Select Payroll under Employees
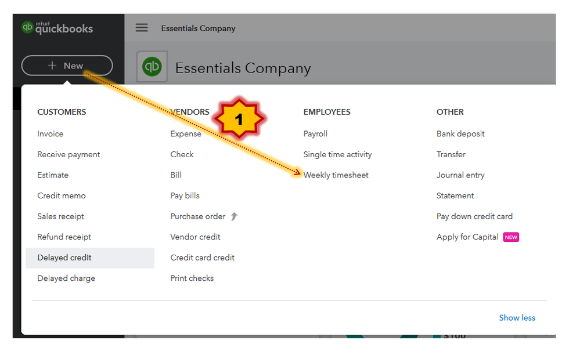 pyautogui.click(x=315, y=134)
